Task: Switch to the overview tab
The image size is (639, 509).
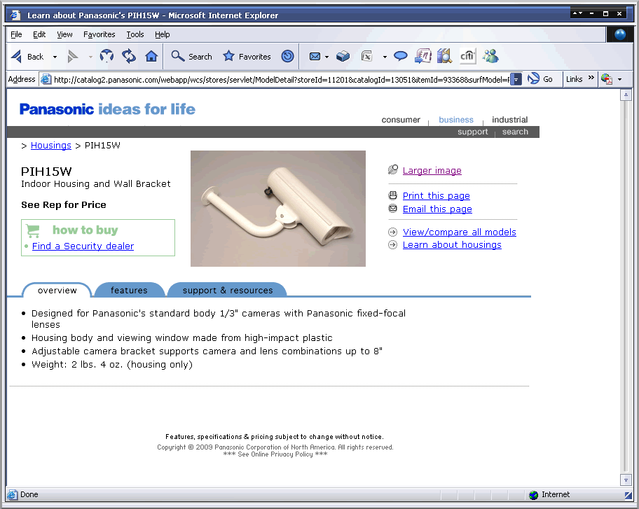Action: 57,290
